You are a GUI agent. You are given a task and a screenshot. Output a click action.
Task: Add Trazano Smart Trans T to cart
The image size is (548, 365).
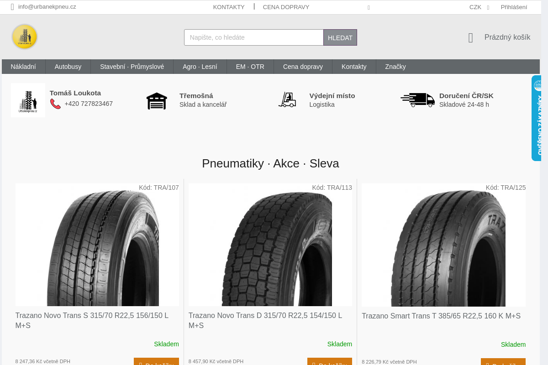point(503,362)
